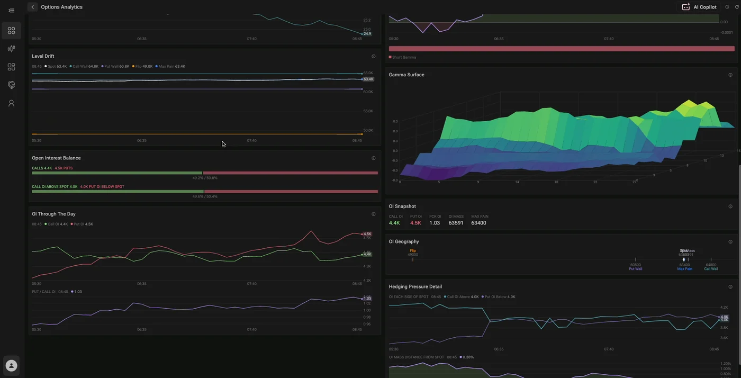Toggle the Max Pain 63.4K legend series

click(x=170, y=66)
